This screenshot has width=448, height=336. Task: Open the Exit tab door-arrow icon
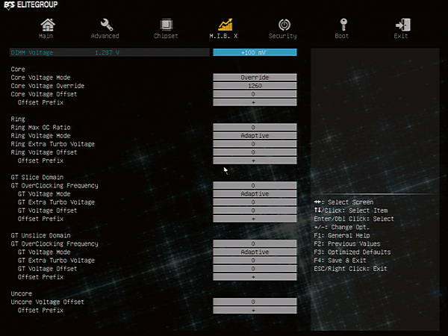tap(403, 25)
